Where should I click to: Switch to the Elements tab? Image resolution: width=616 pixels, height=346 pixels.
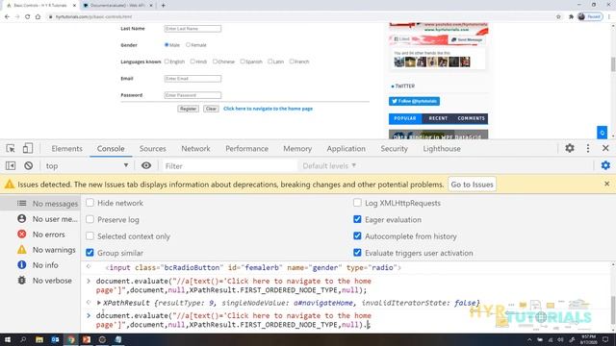(x=66, y=149)
